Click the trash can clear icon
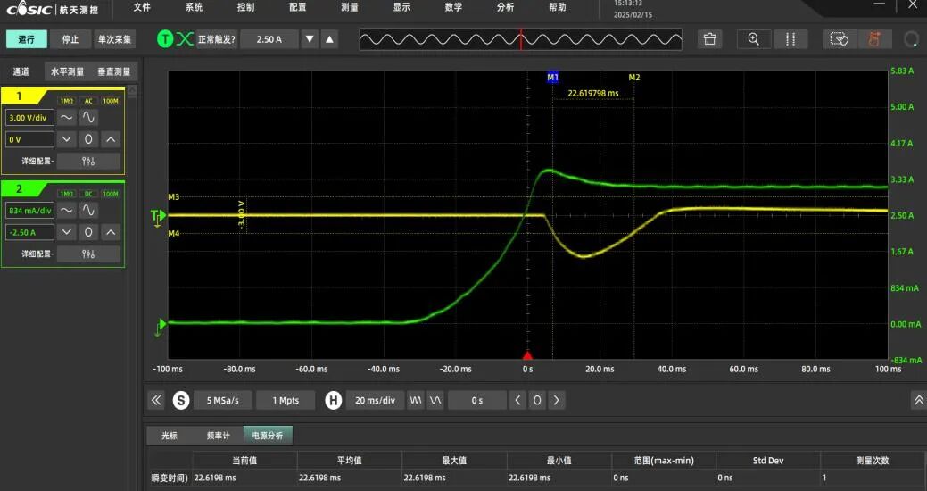The width and height of the screenshot is (927, 491). 710,39
